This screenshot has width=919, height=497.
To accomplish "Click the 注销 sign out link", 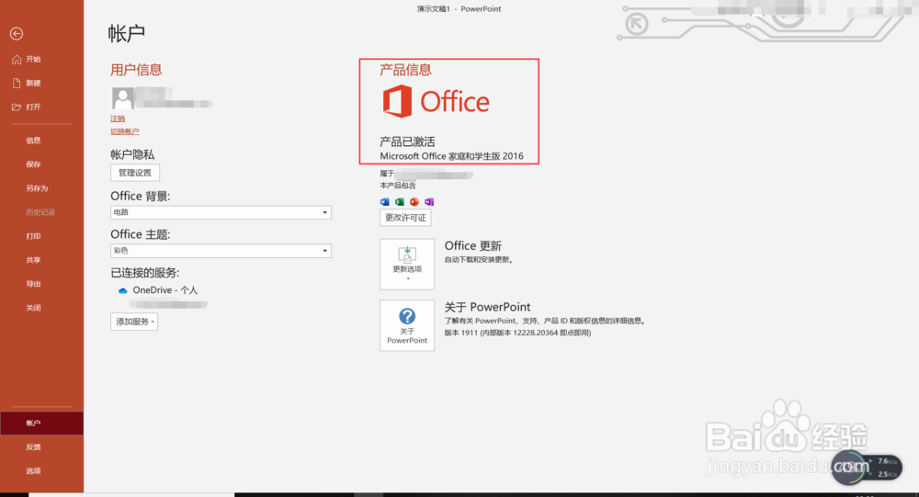I will 118,119.
